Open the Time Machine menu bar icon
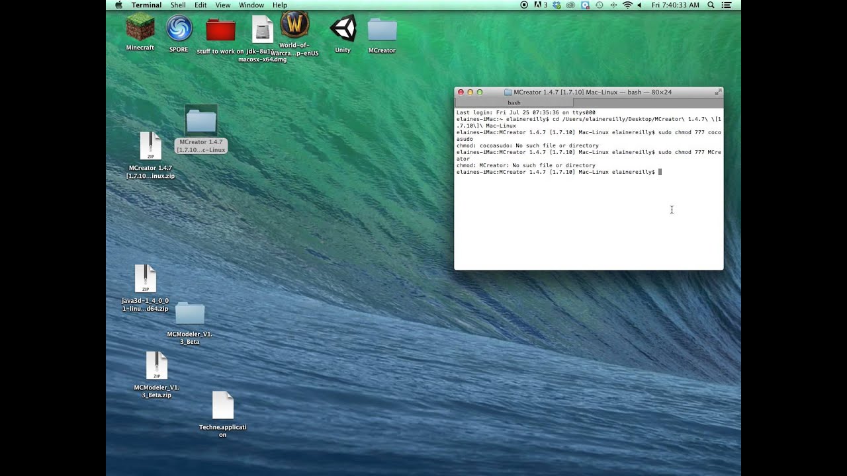The height and width of the screenshot is (476, 847). coord(600,5)
